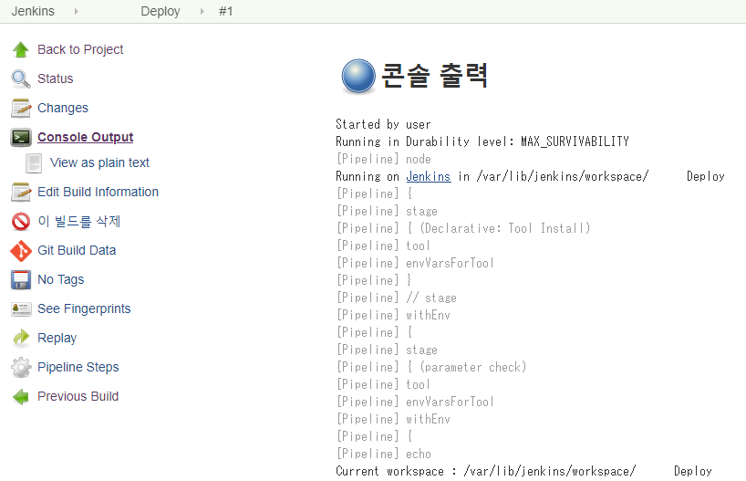Click the red delete build prohibition icon
The width and height of the screenshot is (746, 481).
tap(21, 222)
